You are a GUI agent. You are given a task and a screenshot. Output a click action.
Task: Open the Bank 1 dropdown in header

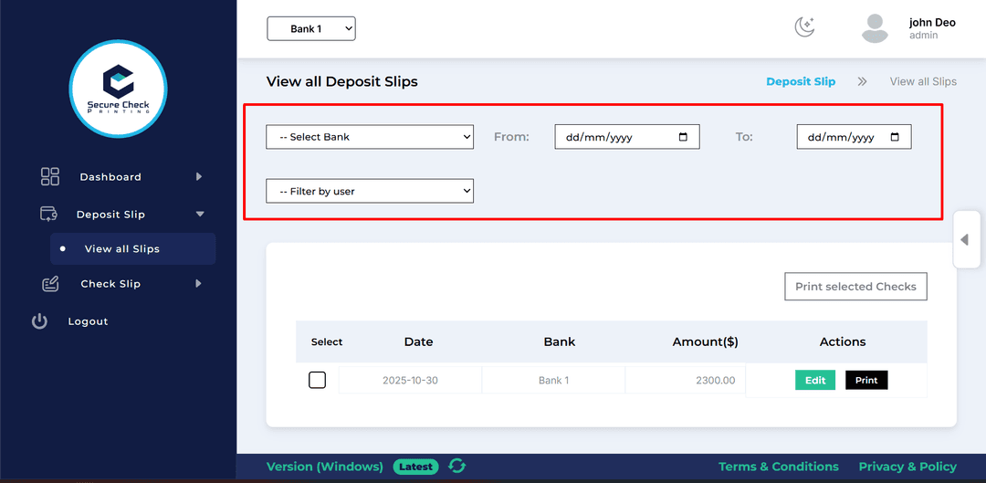(x=310, y=29)
